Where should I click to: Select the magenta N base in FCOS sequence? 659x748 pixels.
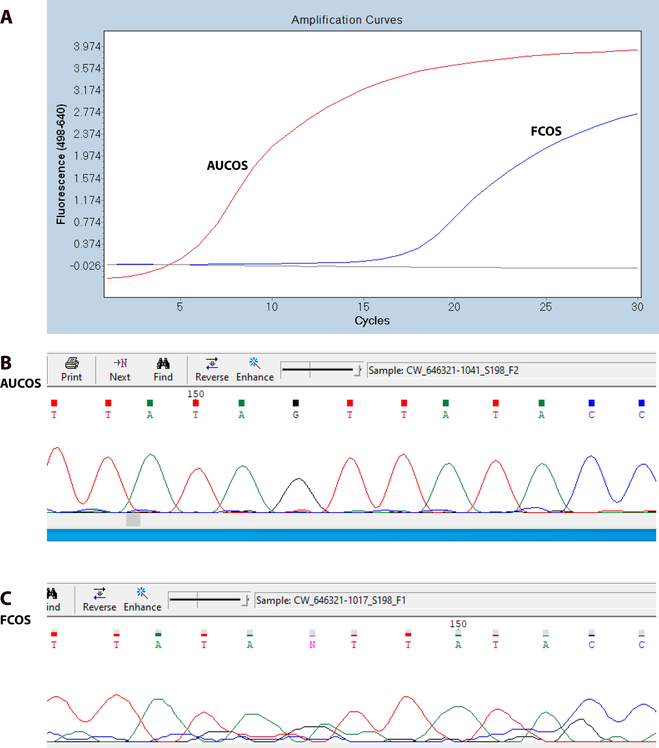(312, 644)
